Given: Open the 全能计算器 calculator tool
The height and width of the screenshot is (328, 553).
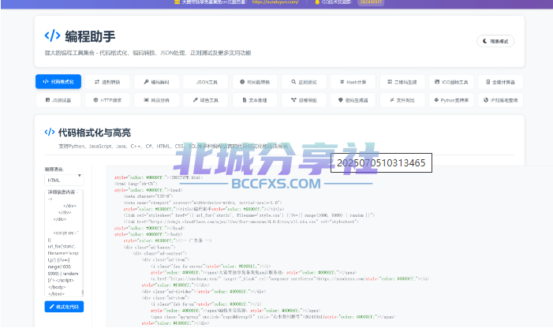Looking at the screenshot, I should 501,82.
